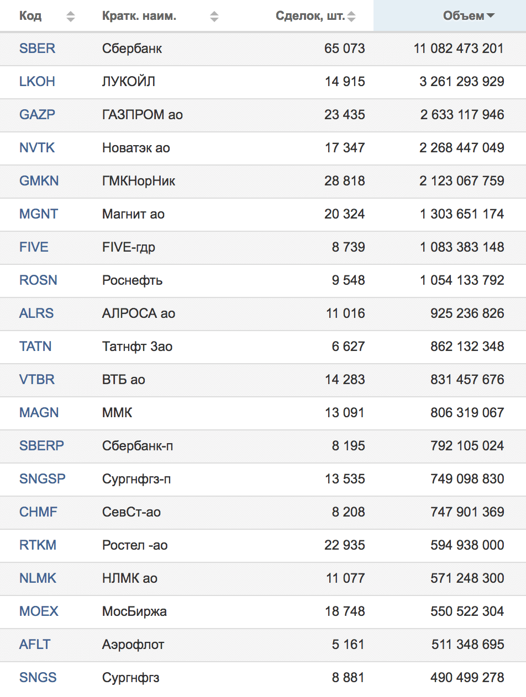Open the MOEX ticker link
Viewport: 526px width, 697px height.
click(x=39, y=611)
